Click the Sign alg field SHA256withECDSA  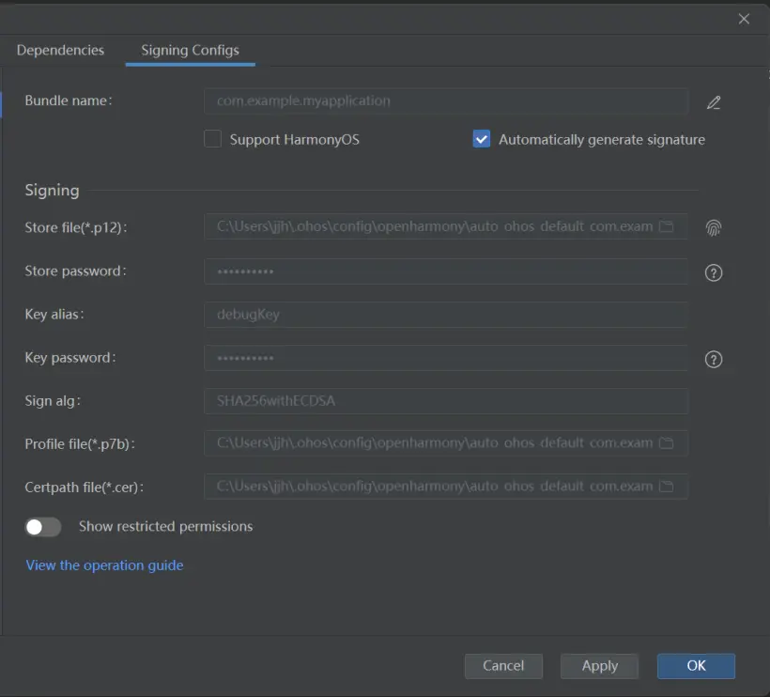[446, 401]
